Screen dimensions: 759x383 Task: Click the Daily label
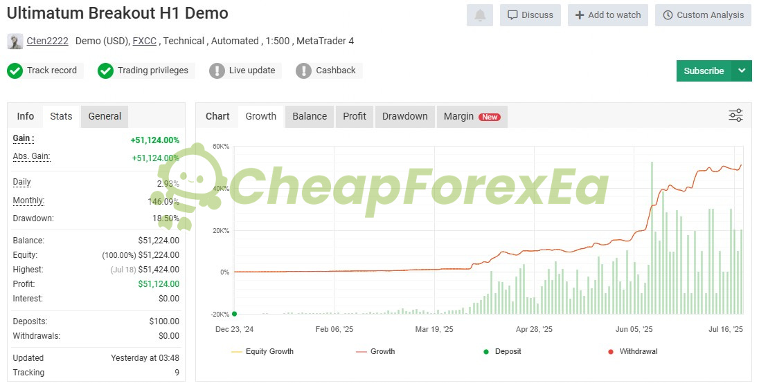[21, 182]
